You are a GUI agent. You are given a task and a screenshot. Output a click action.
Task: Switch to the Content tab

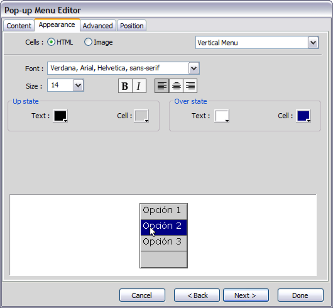coord(19,26)
